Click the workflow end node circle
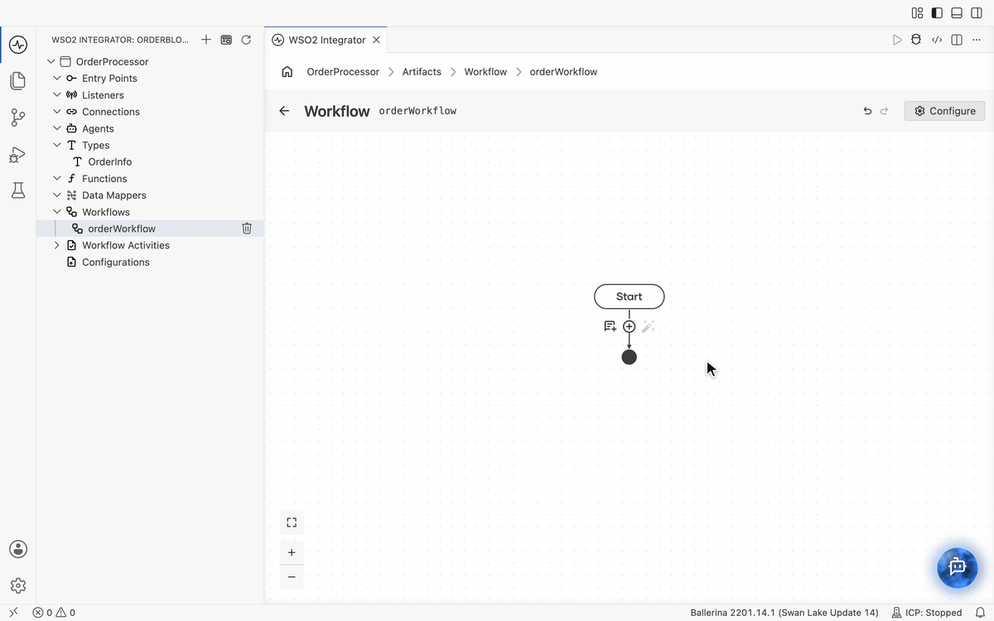The image size is (994, 621). coord(630,357)
